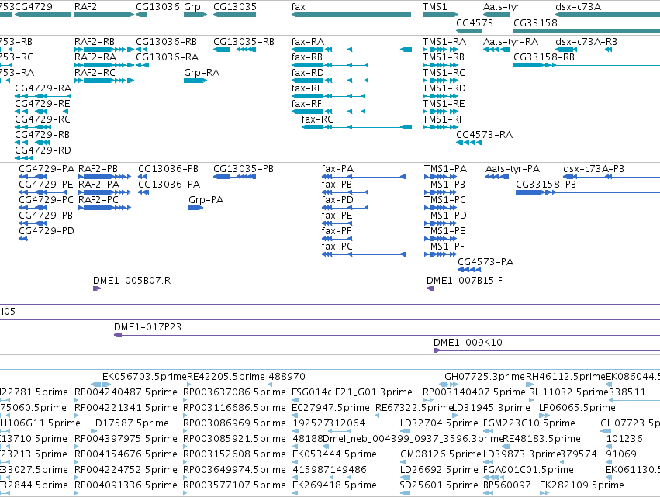Click the DME1-005B07.R feature
Image resolution: width=660 pixels, height=497 pixels.
pos(97,288)
